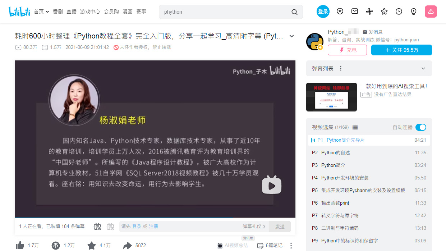446x251 pixels.
Task: Toggle the auto-play (自动连播) switch
Action: click(x=420, y=127)
